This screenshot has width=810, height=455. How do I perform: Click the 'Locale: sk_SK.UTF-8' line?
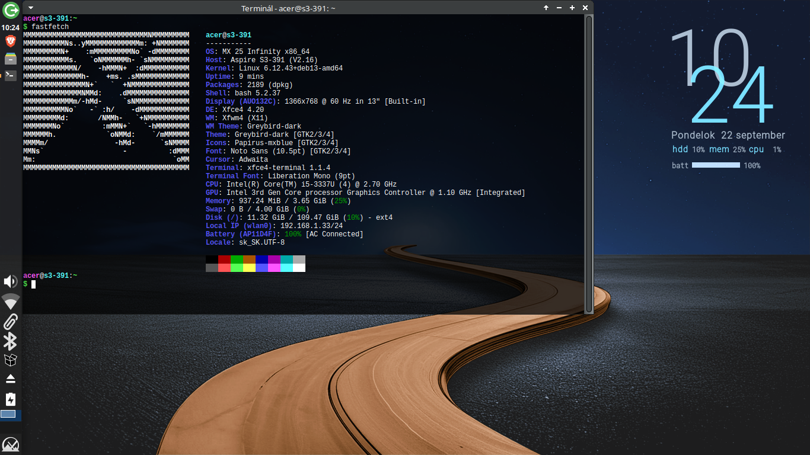point(245,242)
